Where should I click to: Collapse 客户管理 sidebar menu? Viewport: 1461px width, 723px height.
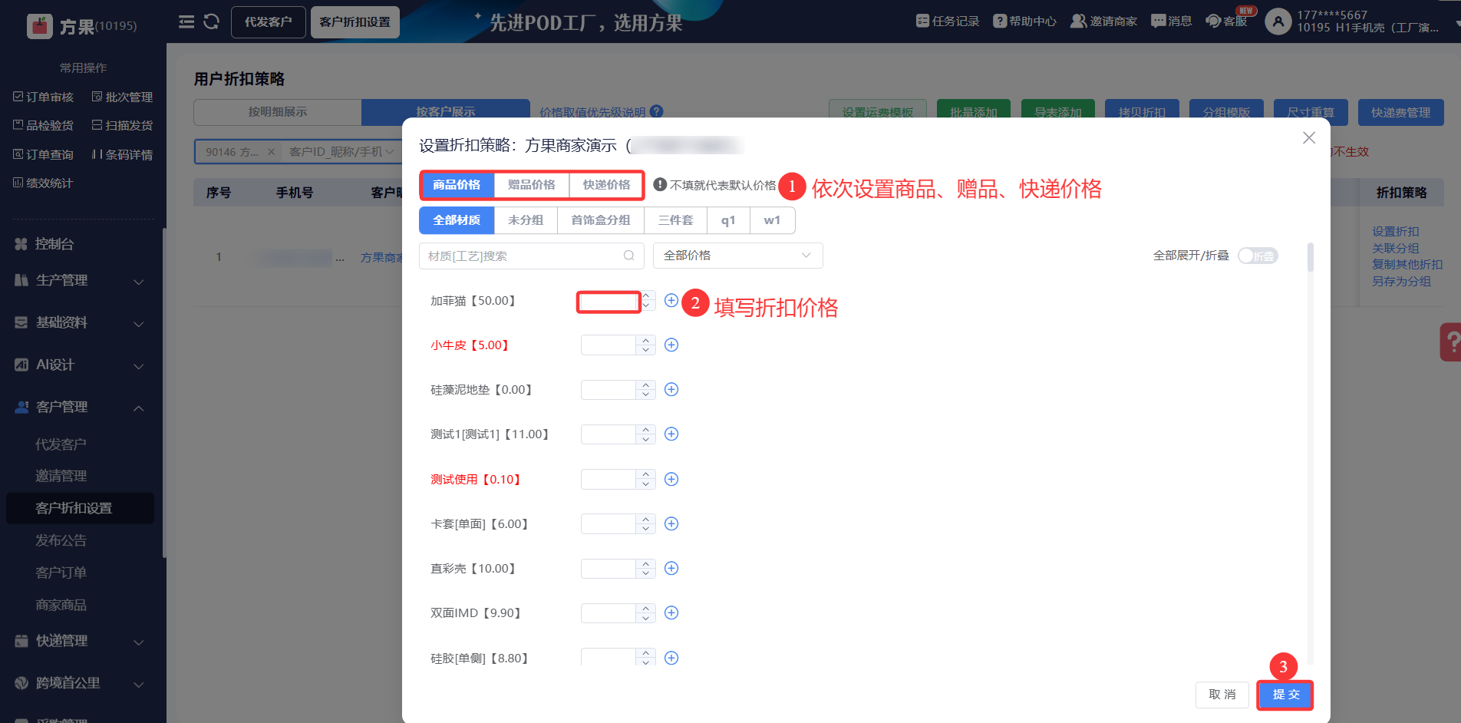click(80, 408)
